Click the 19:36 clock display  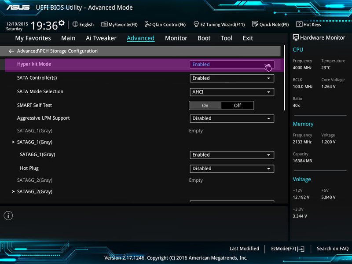coord(44,26)
